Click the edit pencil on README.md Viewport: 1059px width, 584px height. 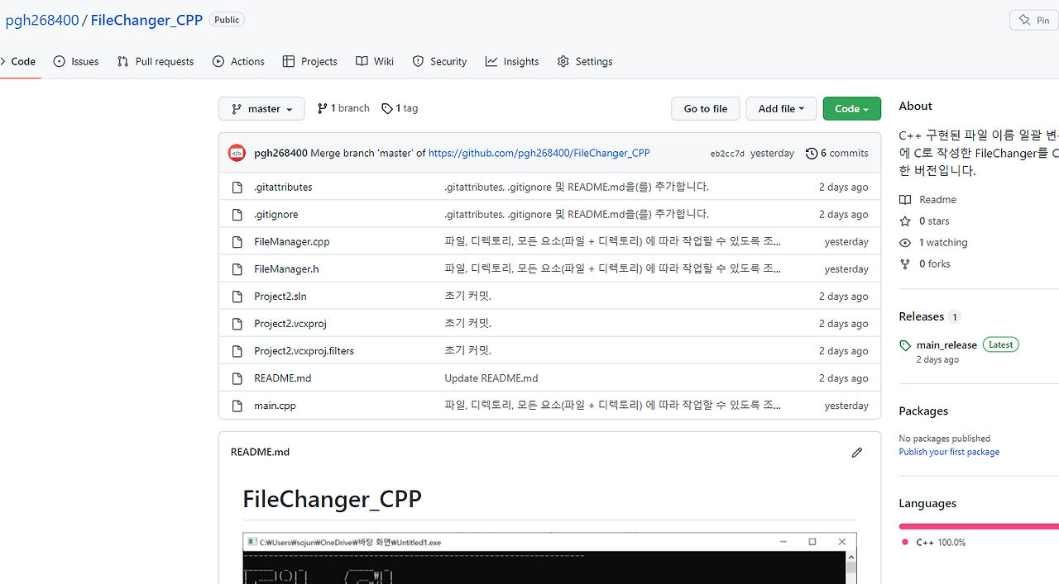856,452
